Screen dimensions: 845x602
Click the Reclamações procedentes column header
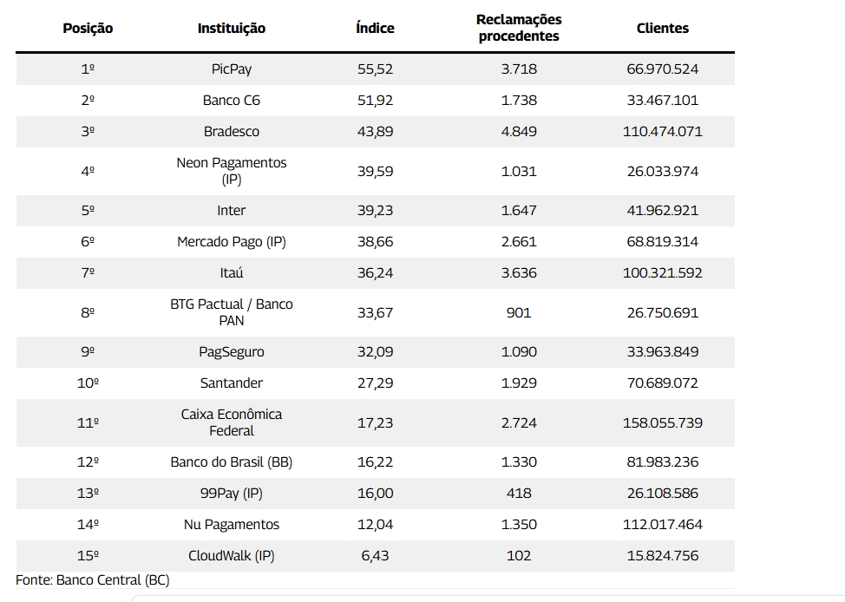(519, 28)
